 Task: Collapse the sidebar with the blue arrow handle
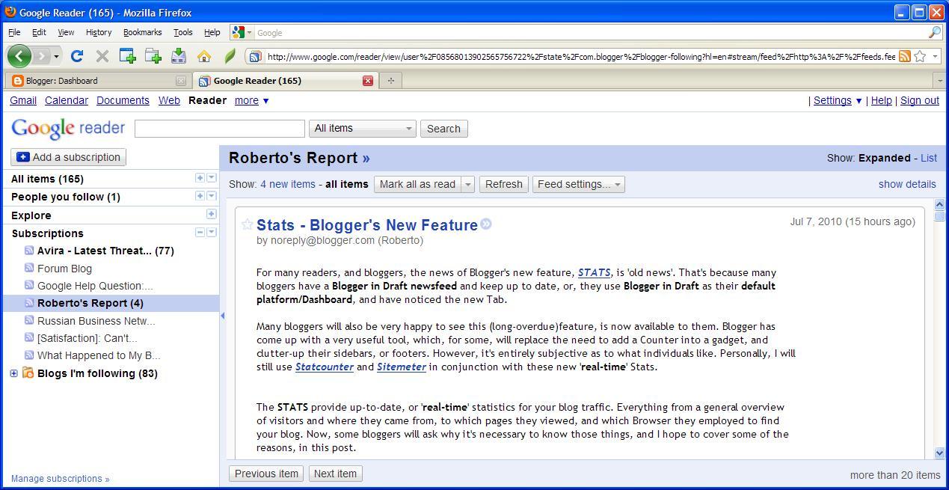pyautogui.click(x=222, y=316)
